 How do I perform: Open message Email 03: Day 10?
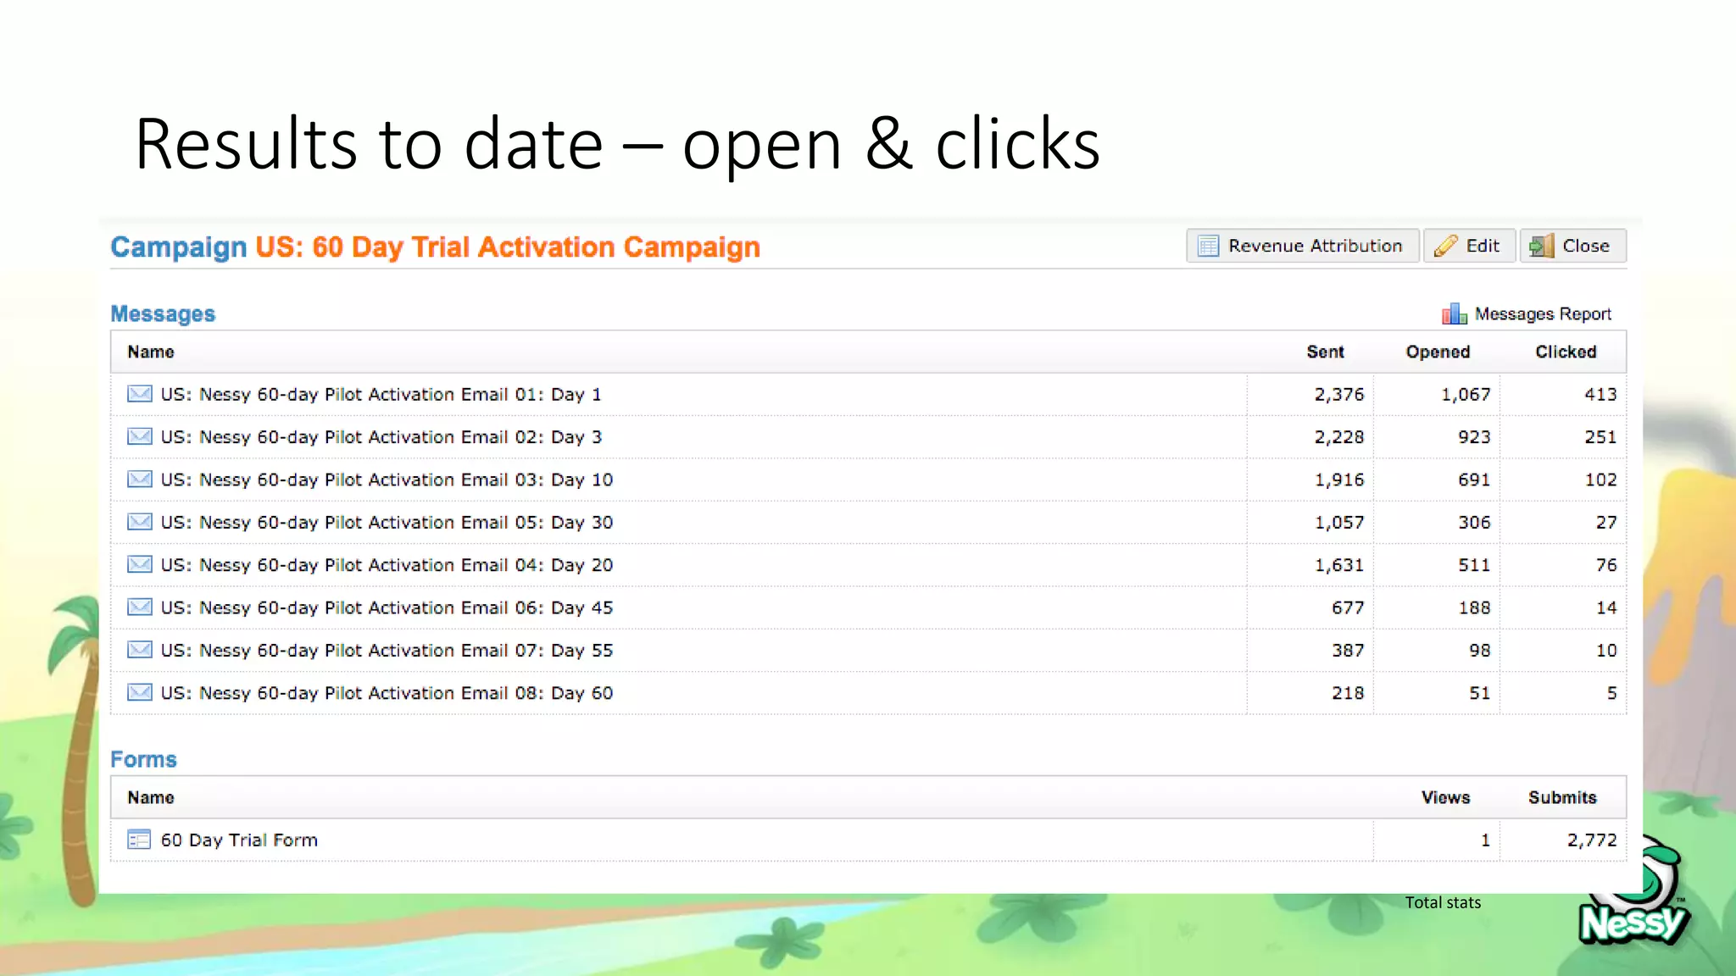387,480
